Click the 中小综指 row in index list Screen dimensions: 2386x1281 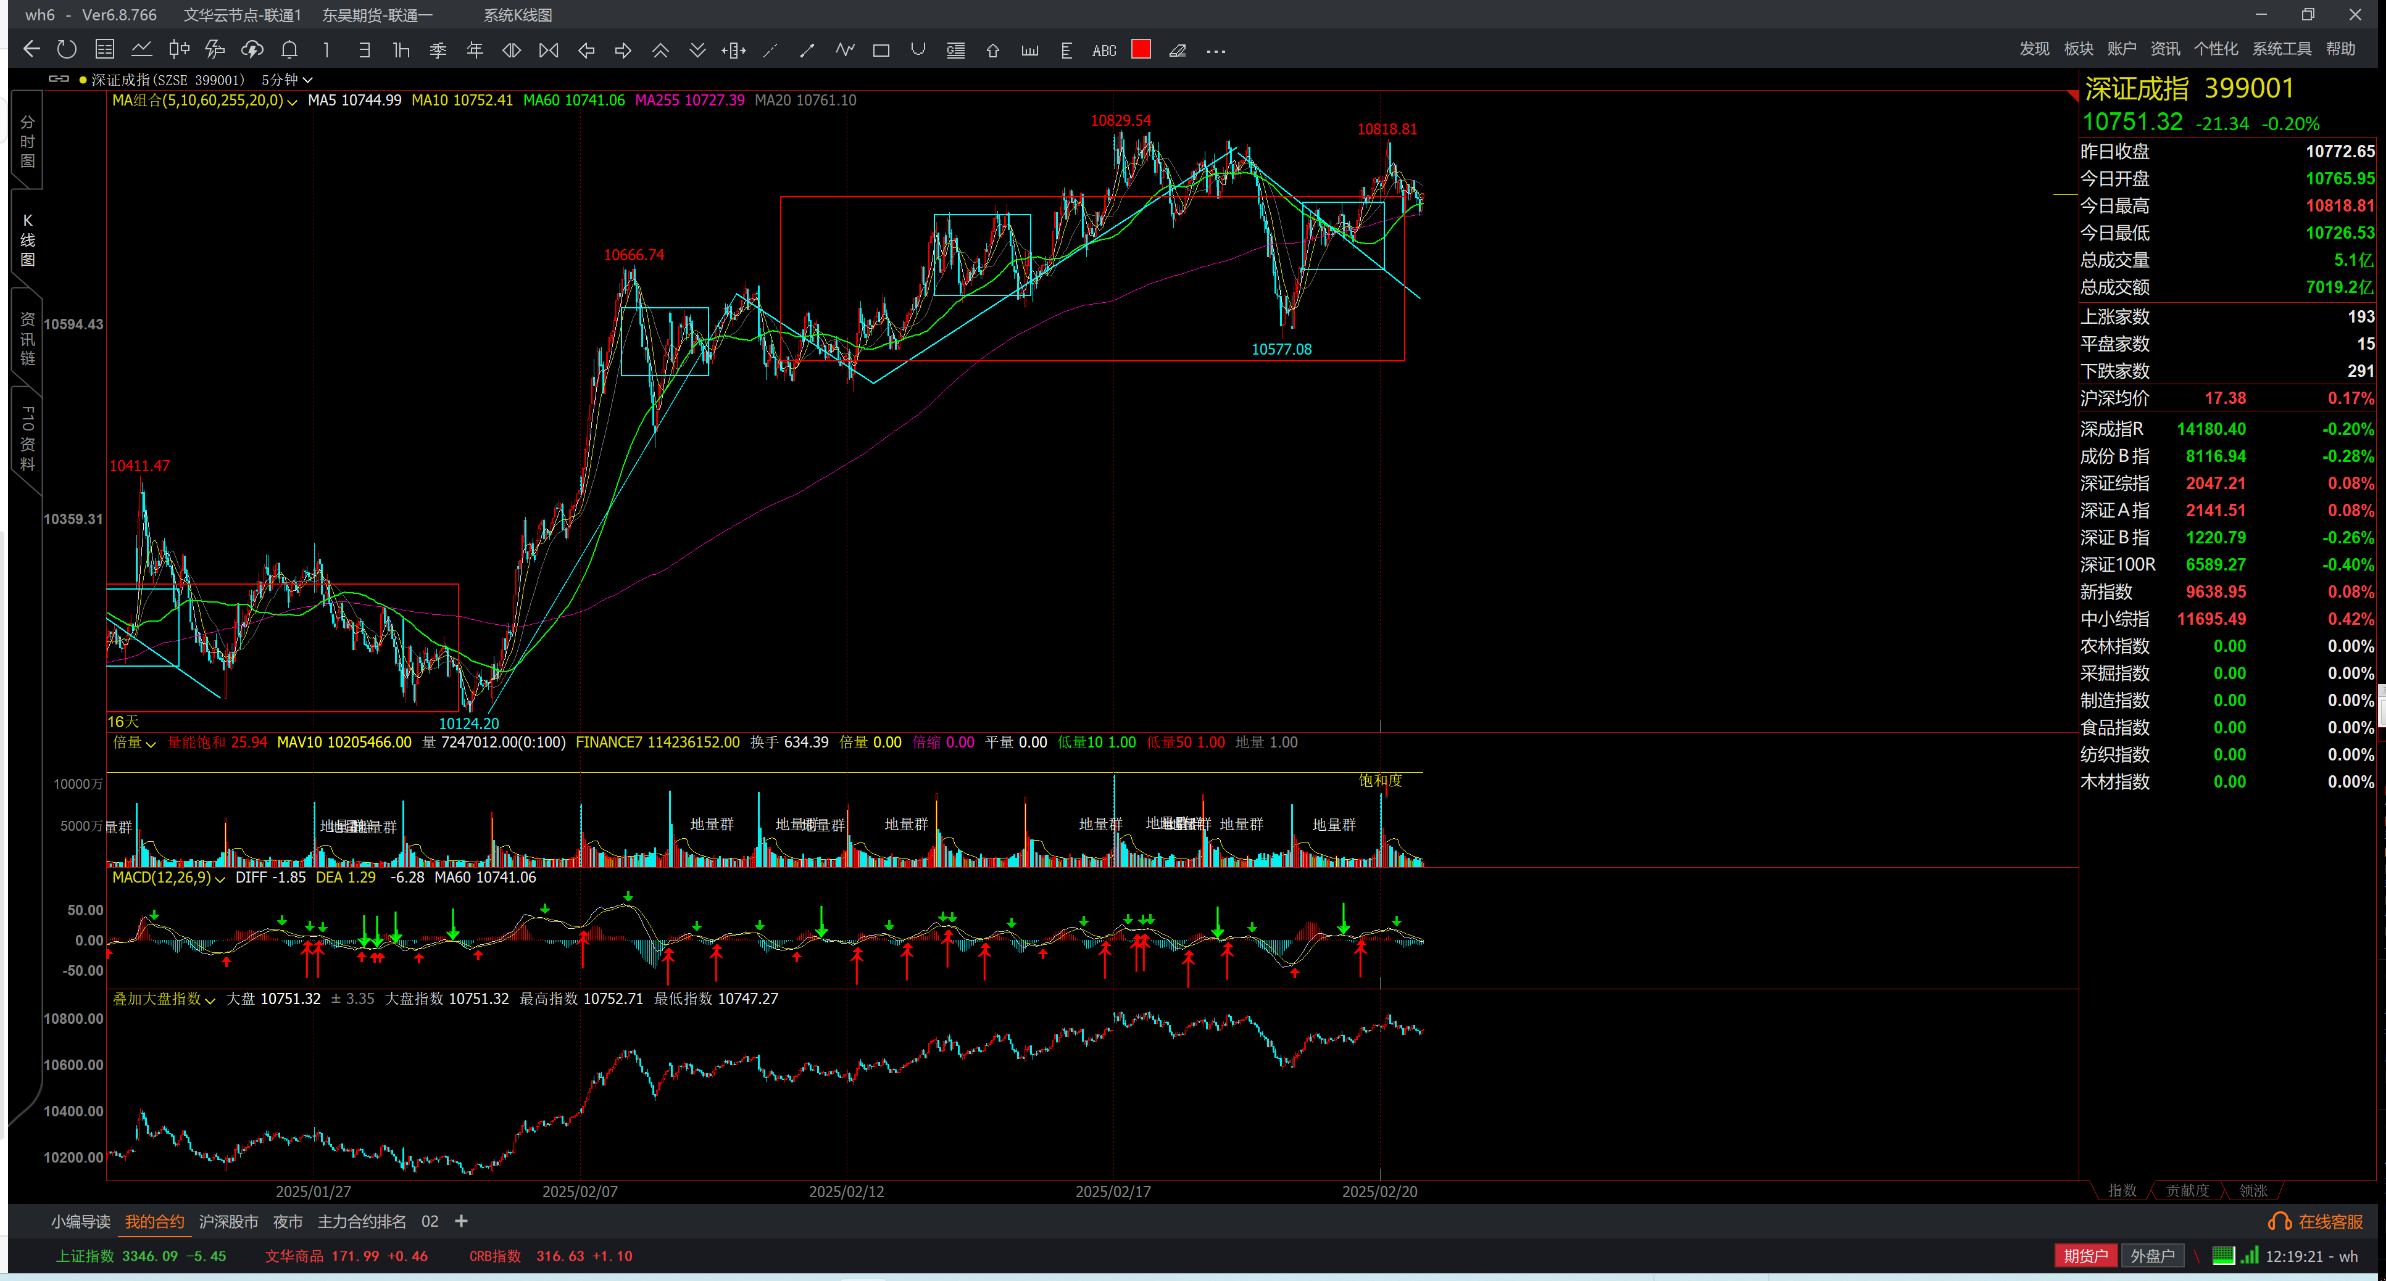pyautogui.click(x=2227, y=618)
